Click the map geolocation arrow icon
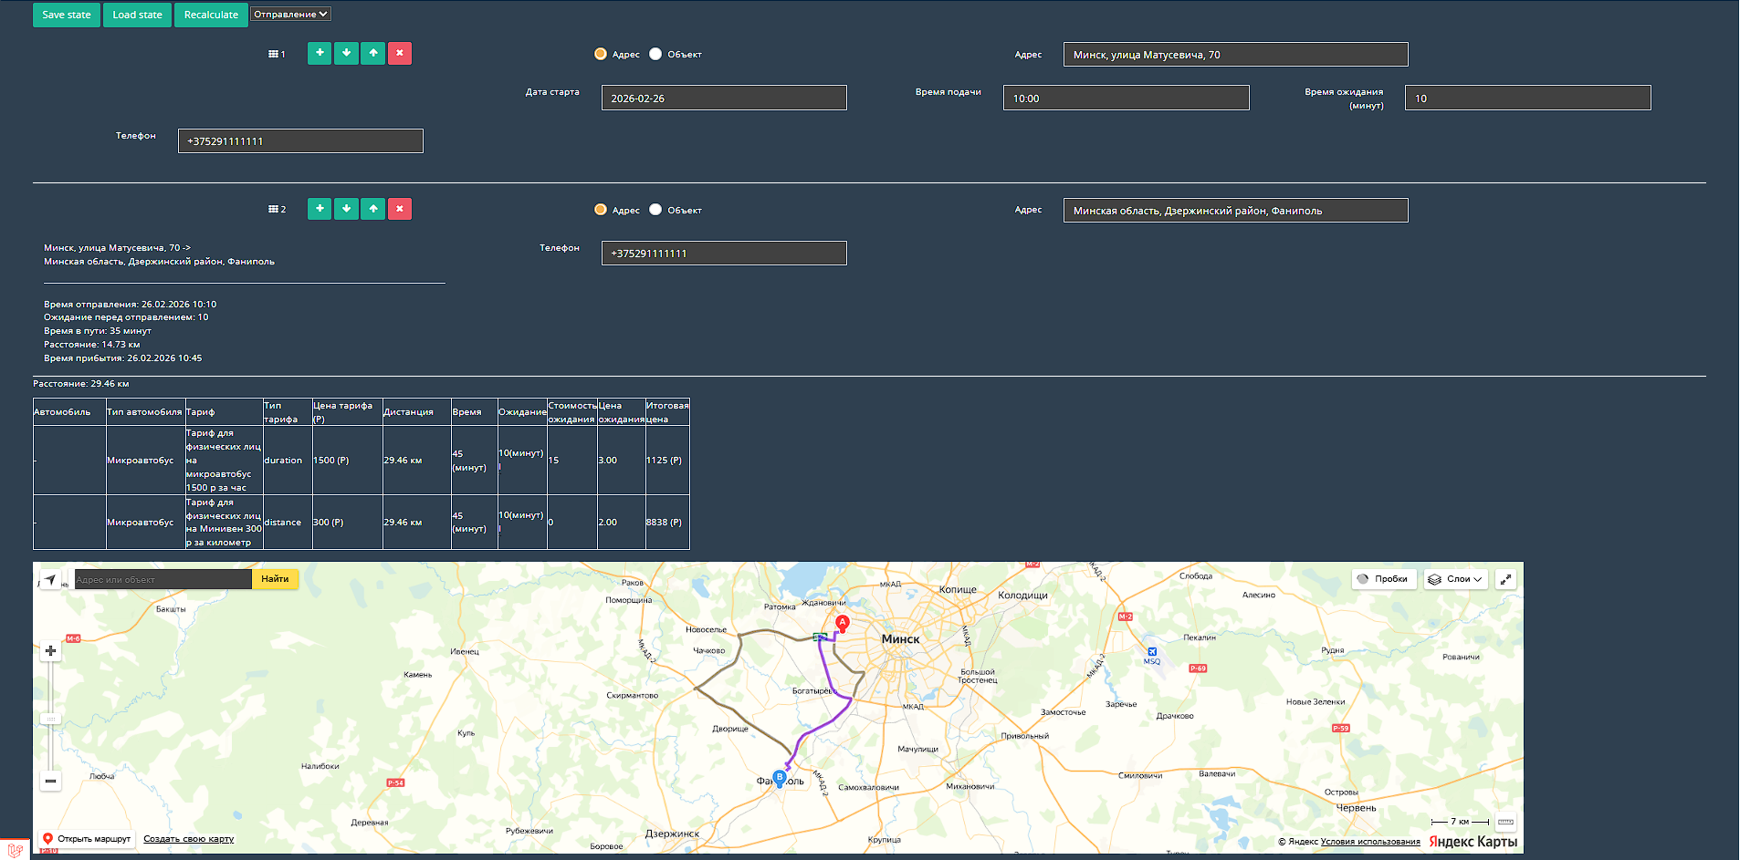Viewport: 1740px width, 860px height. 50,579
